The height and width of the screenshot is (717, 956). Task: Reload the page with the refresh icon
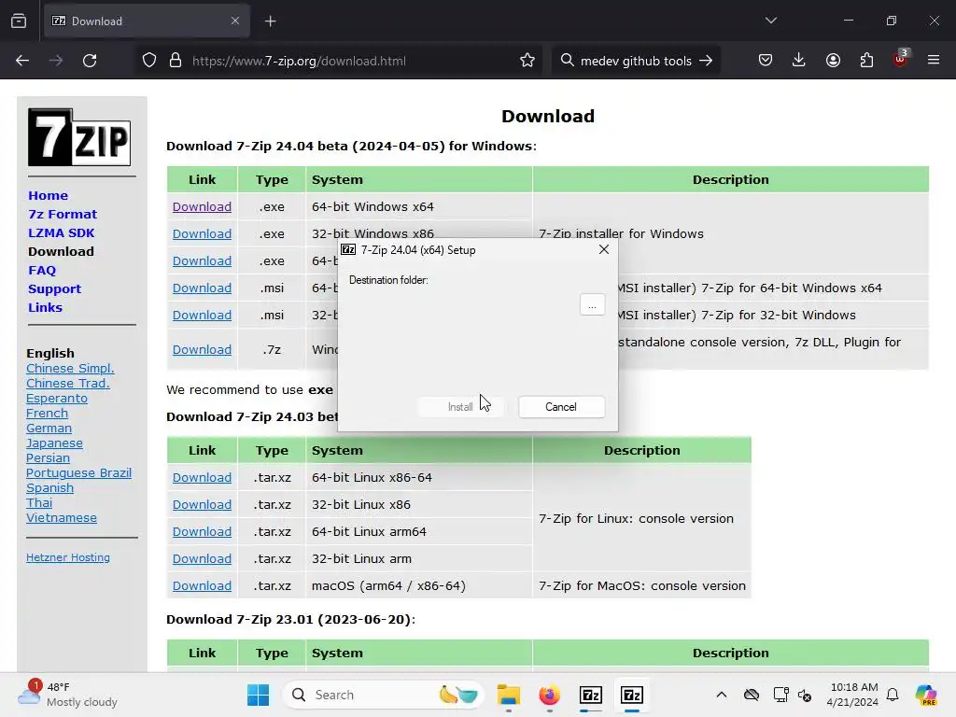point(90,61)
